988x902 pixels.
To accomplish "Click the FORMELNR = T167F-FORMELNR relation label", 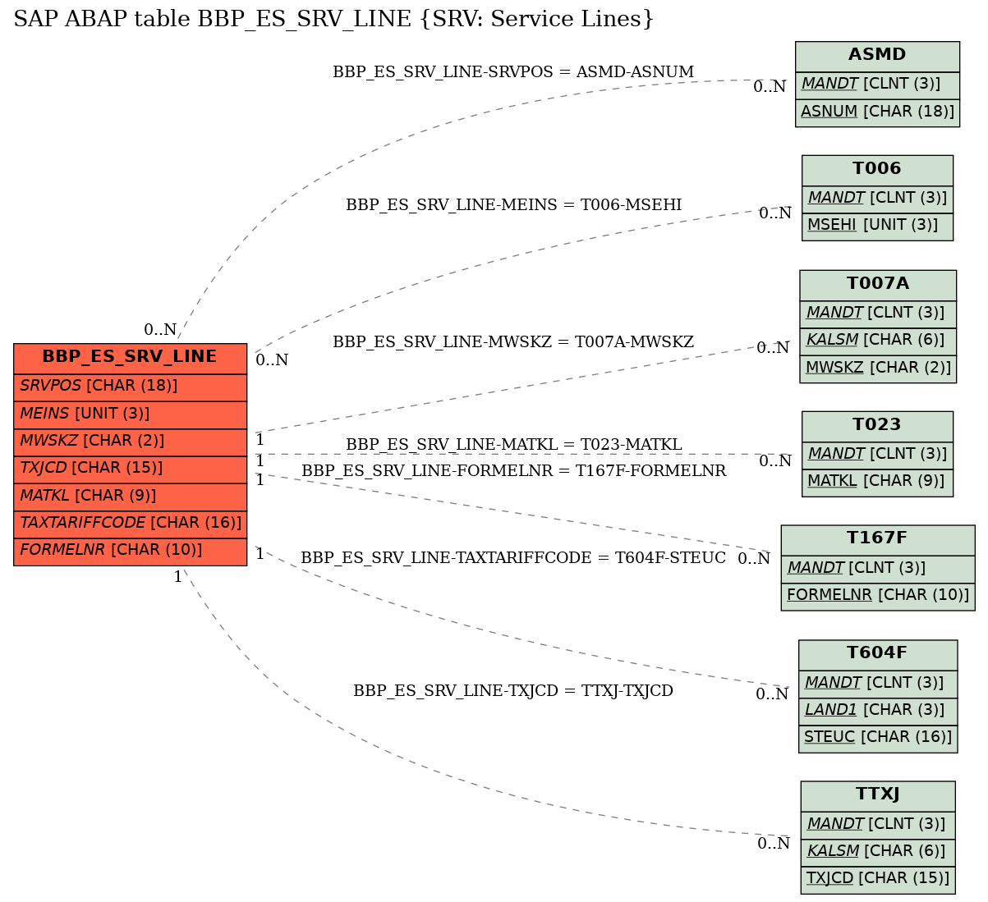I will (513, 471).
